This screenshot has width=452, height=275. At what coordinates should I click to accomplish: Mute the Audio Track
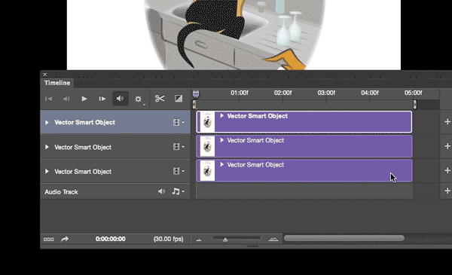[x=161, y=191]
